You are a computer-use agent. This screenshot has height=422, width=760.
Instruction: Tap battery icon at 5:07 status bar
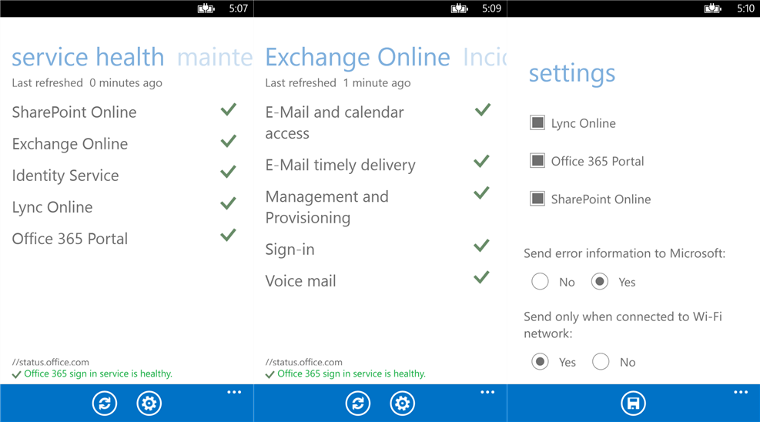[206, 8]
